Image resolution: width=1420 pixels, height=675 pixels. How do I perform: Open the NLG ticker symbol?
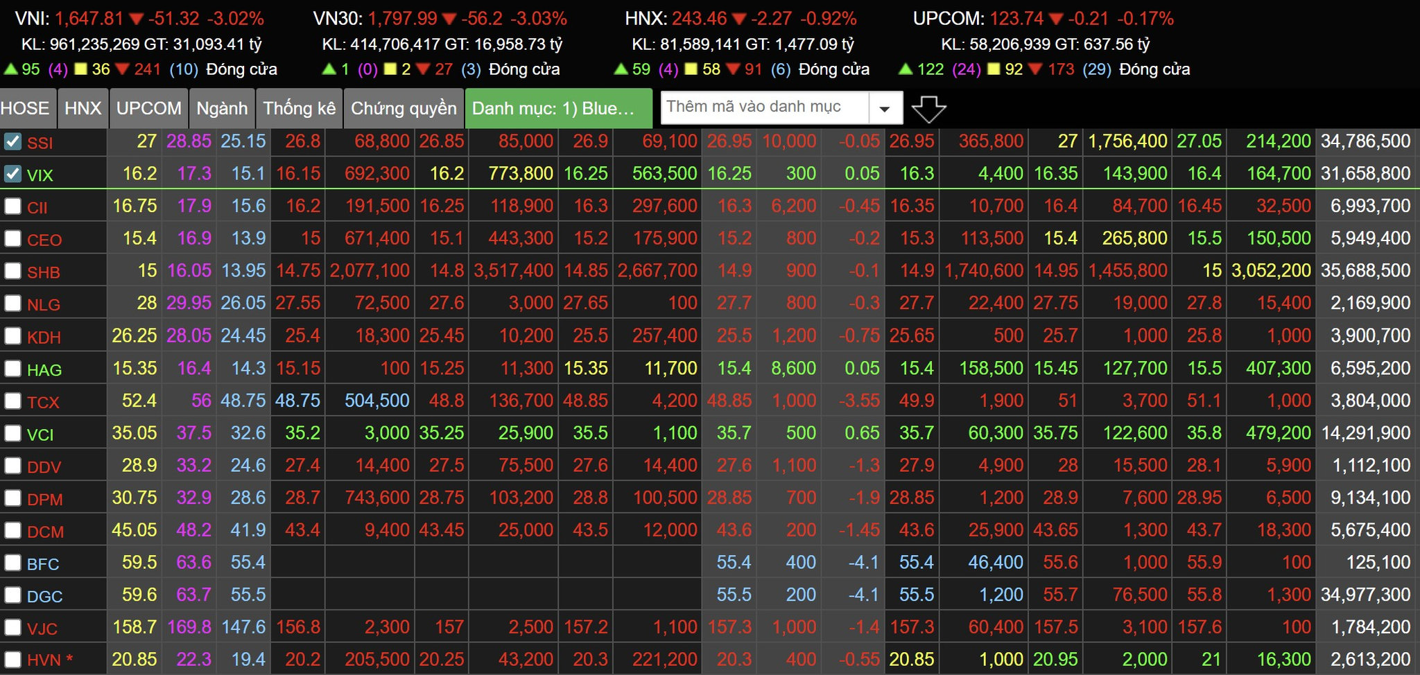pos(44,305)
